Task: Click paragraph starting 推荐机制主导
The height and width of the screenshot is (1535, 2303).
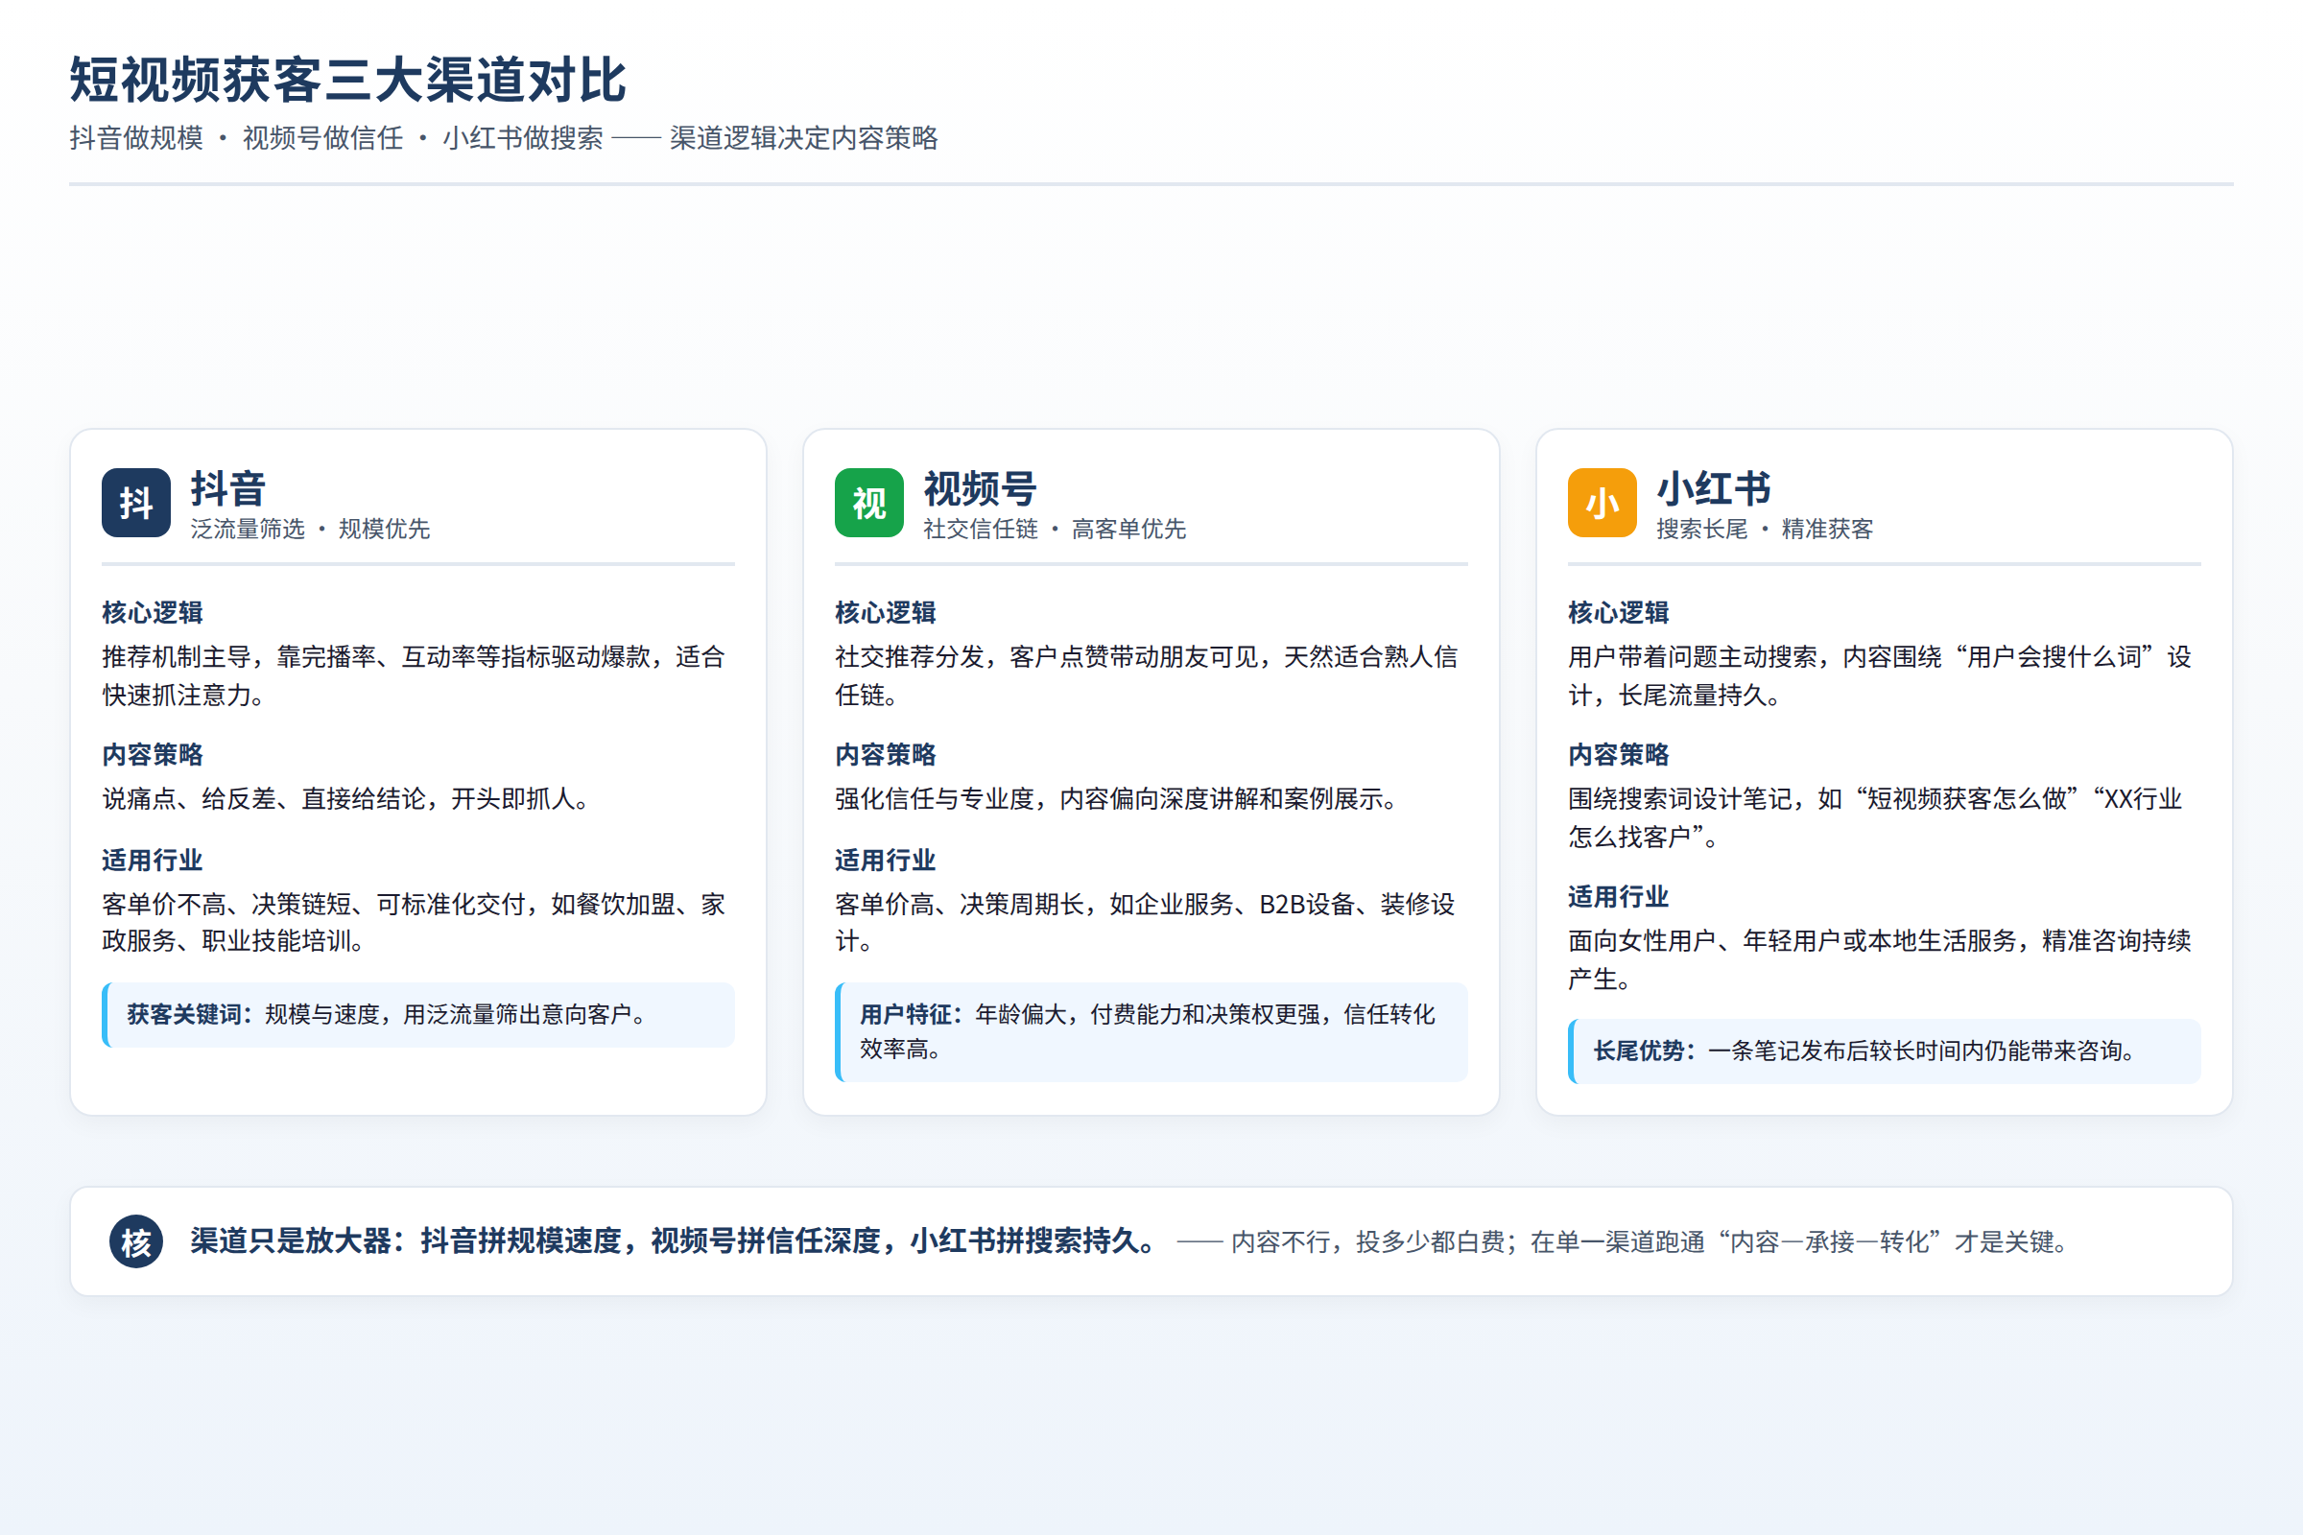Action: [x=414, y=675]
